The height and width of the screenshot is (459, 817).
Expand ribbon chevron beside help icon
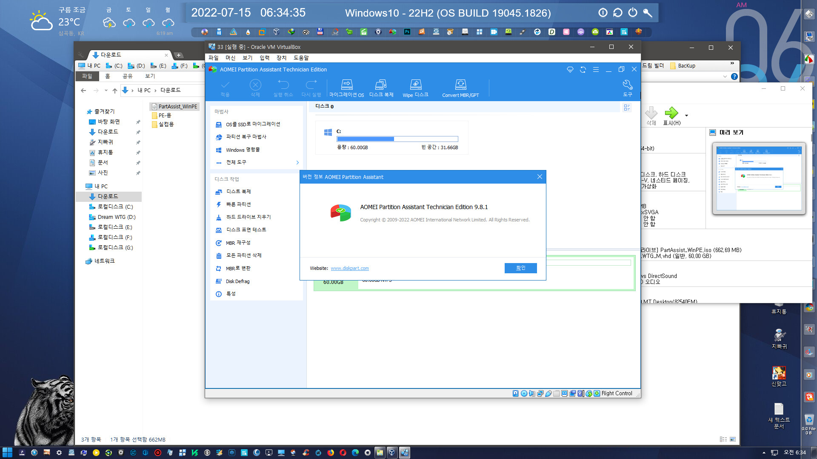[725, 76]
